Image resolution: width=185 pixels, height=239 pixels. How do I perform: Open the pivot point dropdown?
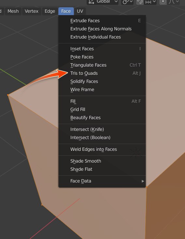(x=127, y=2)
